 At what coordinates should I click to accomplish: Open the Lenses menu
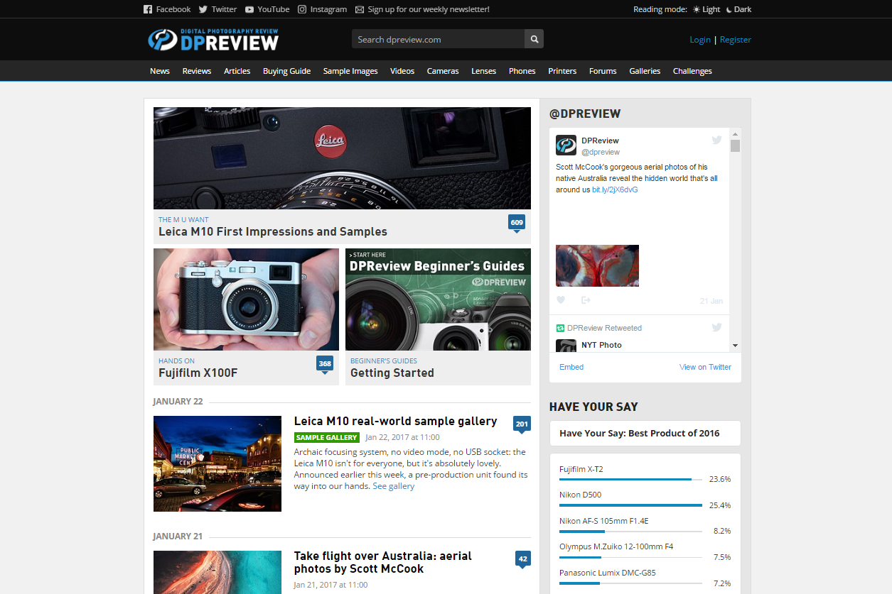tap(484, 71)
